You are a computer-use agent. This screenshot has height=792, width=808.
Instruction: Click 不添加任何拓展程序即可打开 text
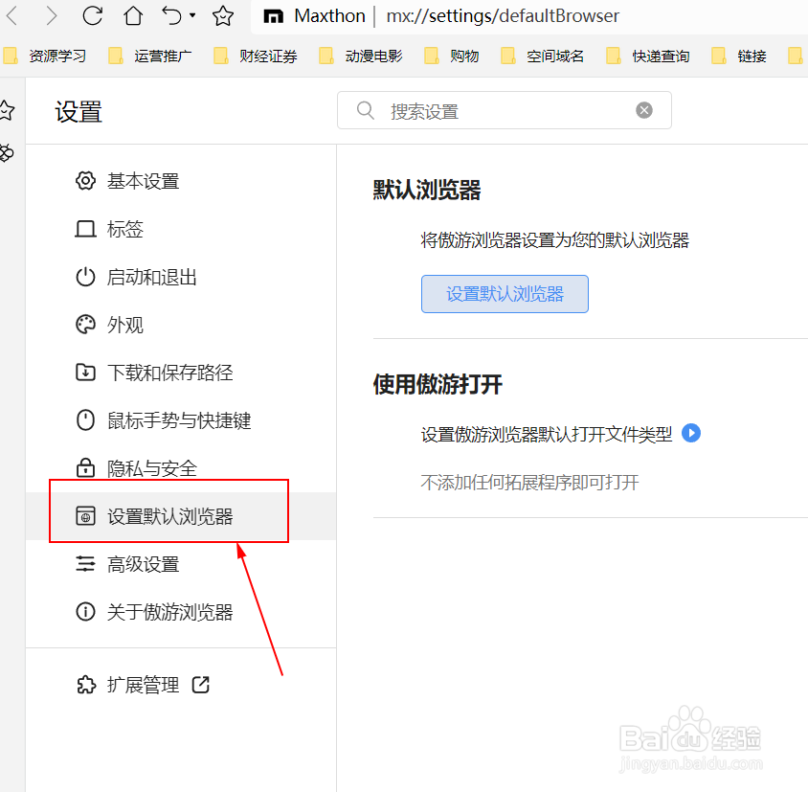coord(529,483)
